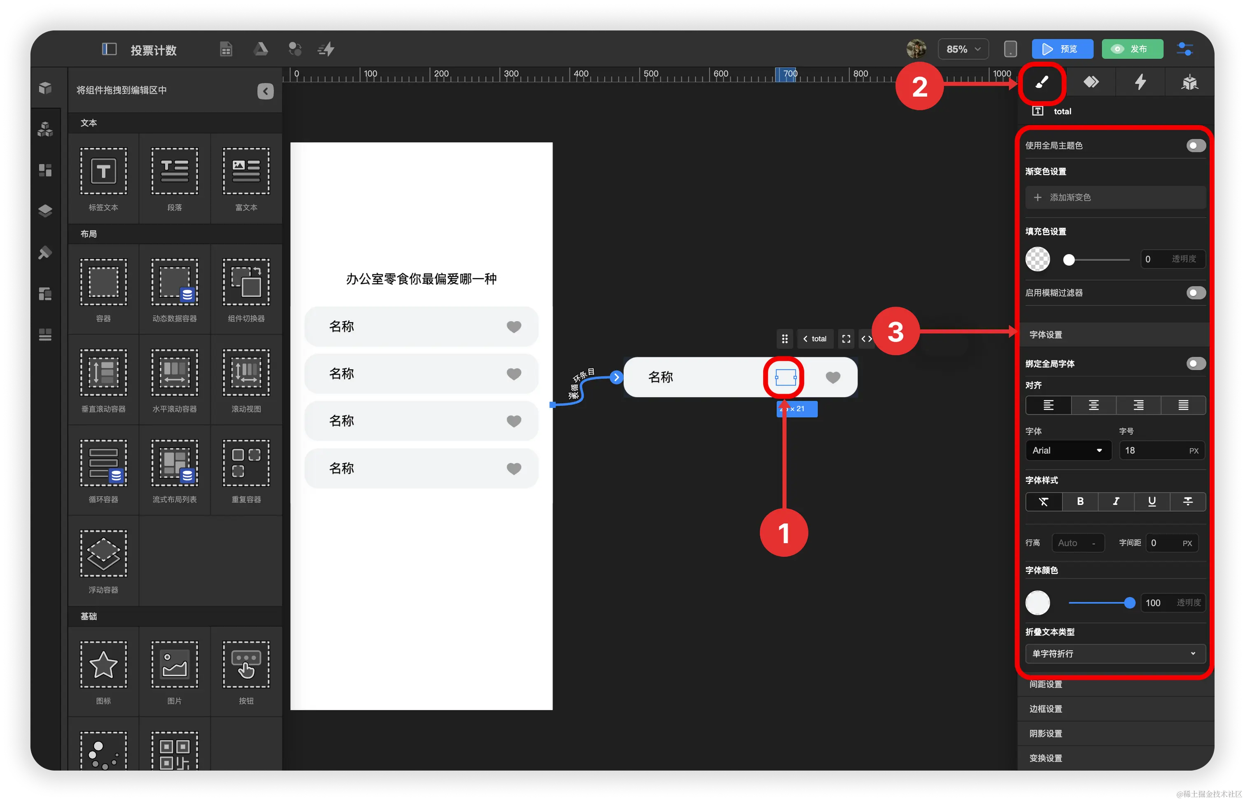Click the mobile device preview icon
1245x801 pixels.
tap(1010, 49)
